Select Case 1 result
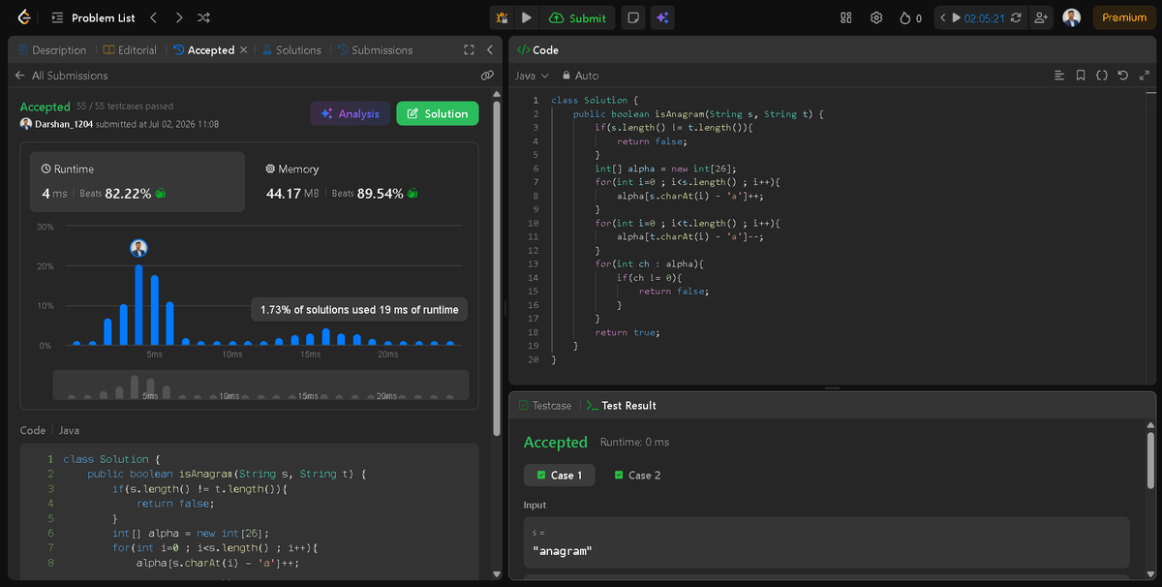Image resolution: width=1162 pixels, height=587 pixels. pyautogui.click(x=560, y=476)
